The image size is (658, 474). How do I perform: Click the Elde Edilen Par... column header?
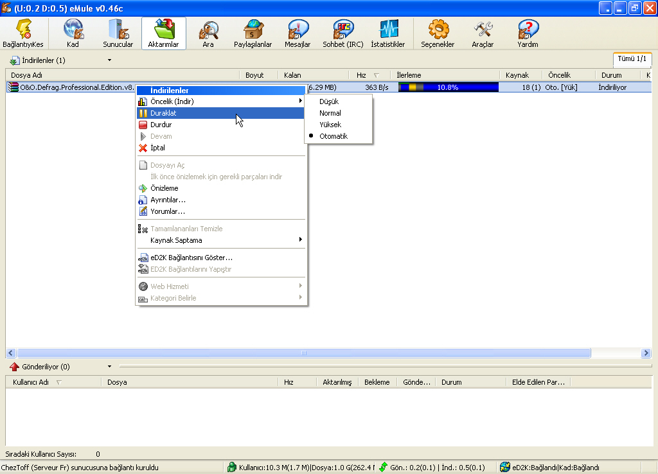click(538, 382)
